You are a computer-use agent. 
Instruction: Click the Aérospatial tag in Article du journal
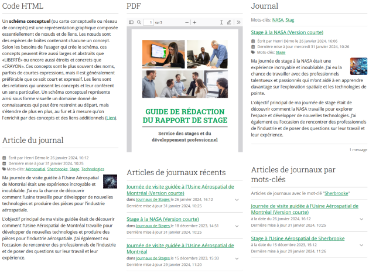(35, 169)
